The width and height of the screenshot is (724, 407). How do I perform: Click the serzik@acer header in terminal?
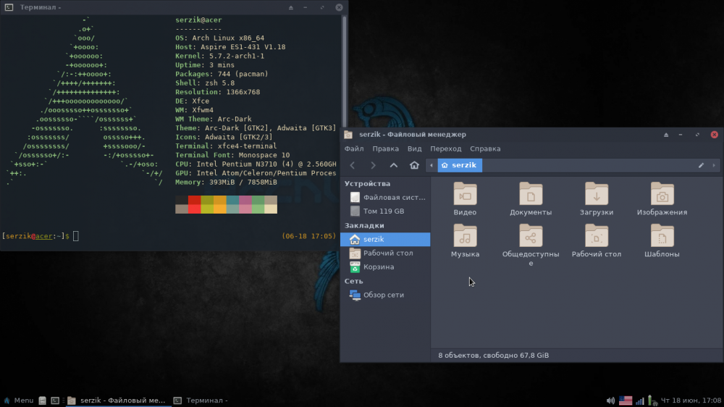(x=198, y=20)
